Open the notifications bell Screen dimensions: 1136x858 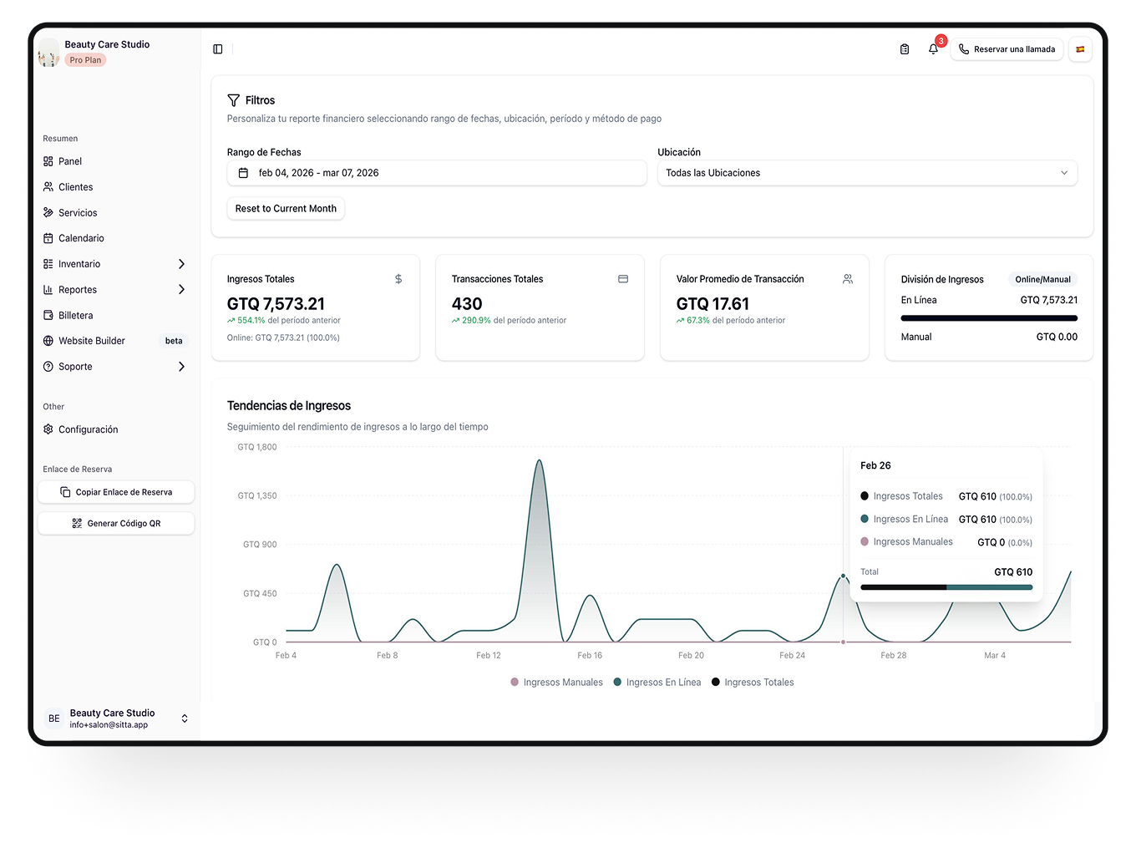[933, 49]
